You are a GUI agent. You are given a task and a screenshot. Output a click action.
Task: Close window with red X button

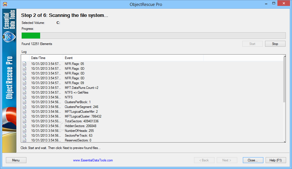(x=284, y=3)
